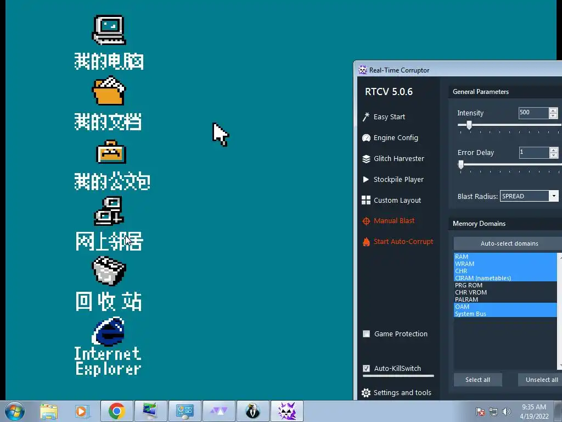Increase Intensity with the up arrow
The width and height of the screenshot is (562, 422).
tap(553, 110)
